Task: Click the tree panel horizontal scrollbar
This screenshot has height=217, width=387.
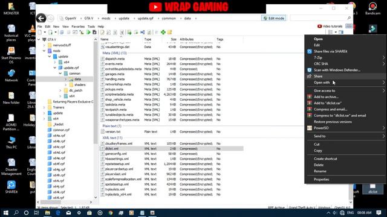Action: [x=51, y=202]
